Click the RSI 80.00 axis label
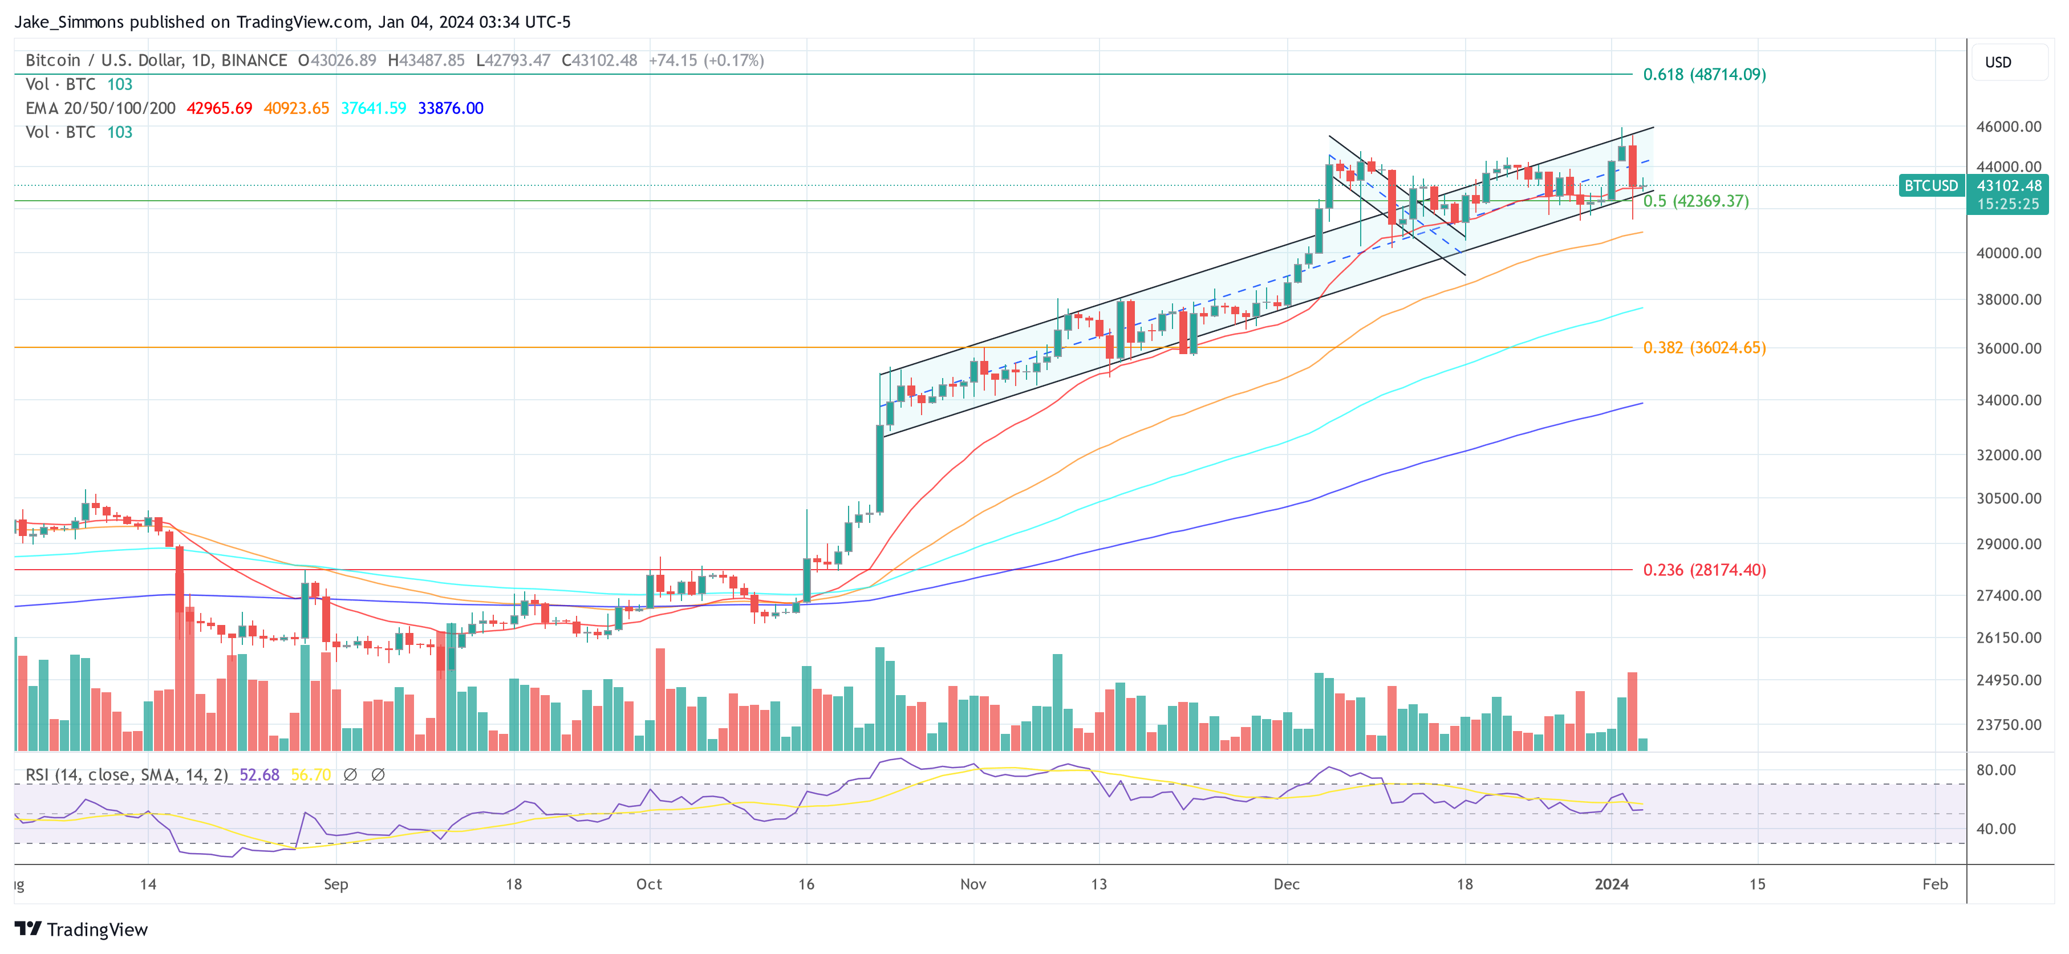The width and height of the screenshot is (2069, 954). click(1996, 770)
